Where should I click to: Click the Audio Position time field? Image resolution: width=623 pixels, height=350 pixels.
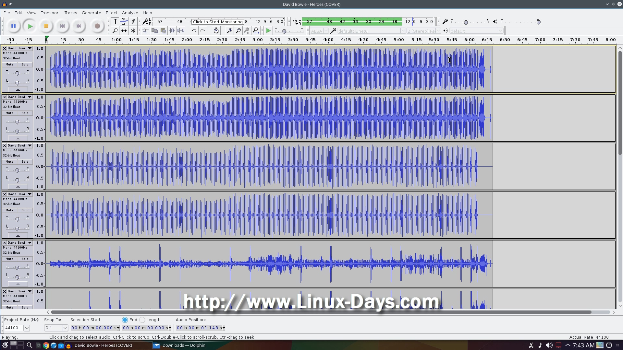point(201,328)
